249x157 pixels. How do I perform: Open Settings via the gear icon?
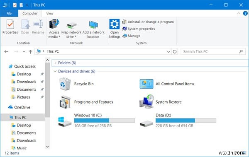click(115, 24)
